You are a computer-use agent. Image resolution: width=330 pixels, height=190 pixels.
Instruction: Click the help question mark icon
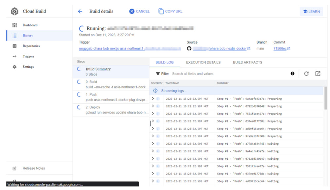(x=292, y=74)
